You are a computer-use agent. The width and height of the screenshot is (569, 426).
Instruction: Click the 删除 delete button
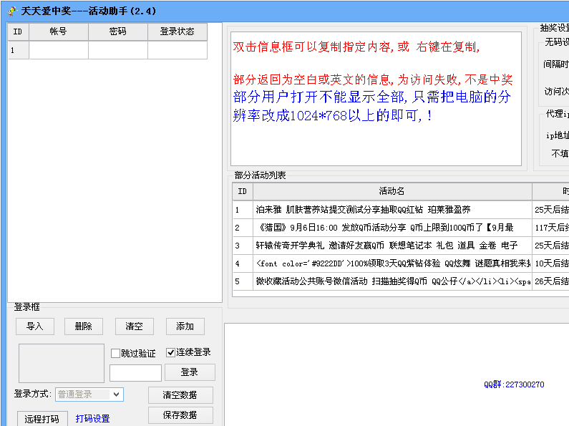pyautogui.click(x=84, y=326)
